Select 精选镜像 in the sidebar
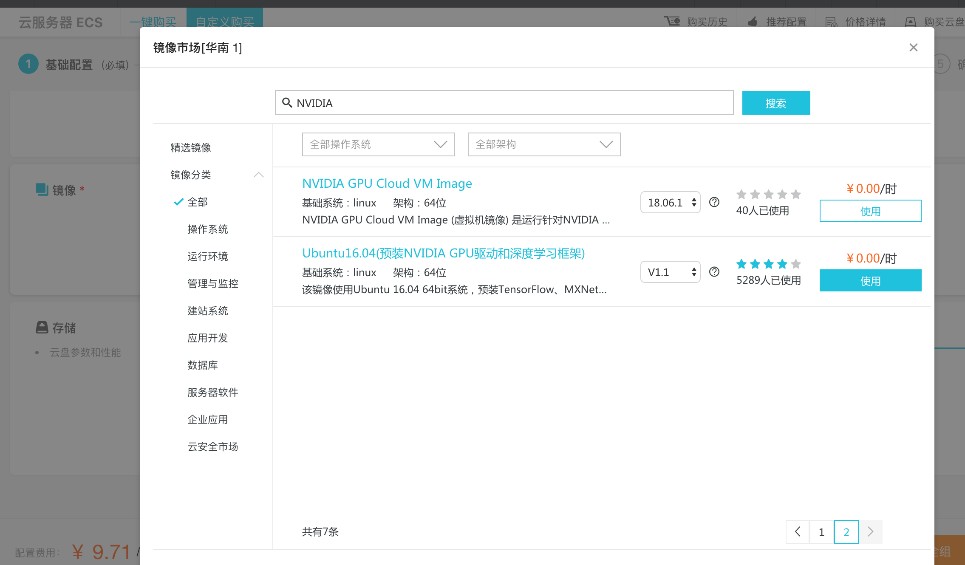The height and width of the screenshot is (565, 965). point(191,147)
